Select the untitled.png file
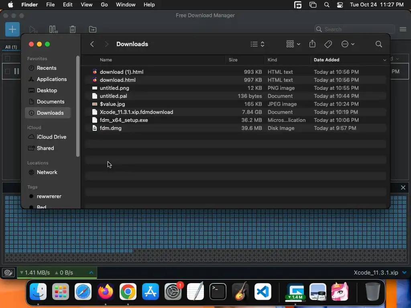The width and height of the screenshot is (411, 308). click(235, 88)
